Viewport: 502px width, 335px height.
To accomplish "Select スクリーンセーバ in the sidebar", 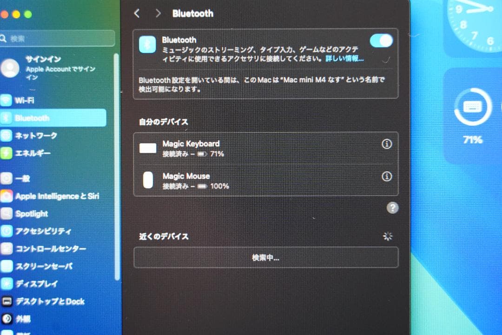I will coord(44,266).
